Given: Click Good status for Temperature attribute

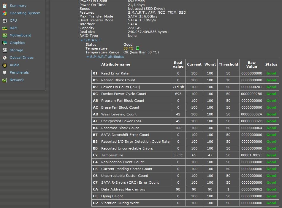Looking at the screenshot, I should [271, 155].
